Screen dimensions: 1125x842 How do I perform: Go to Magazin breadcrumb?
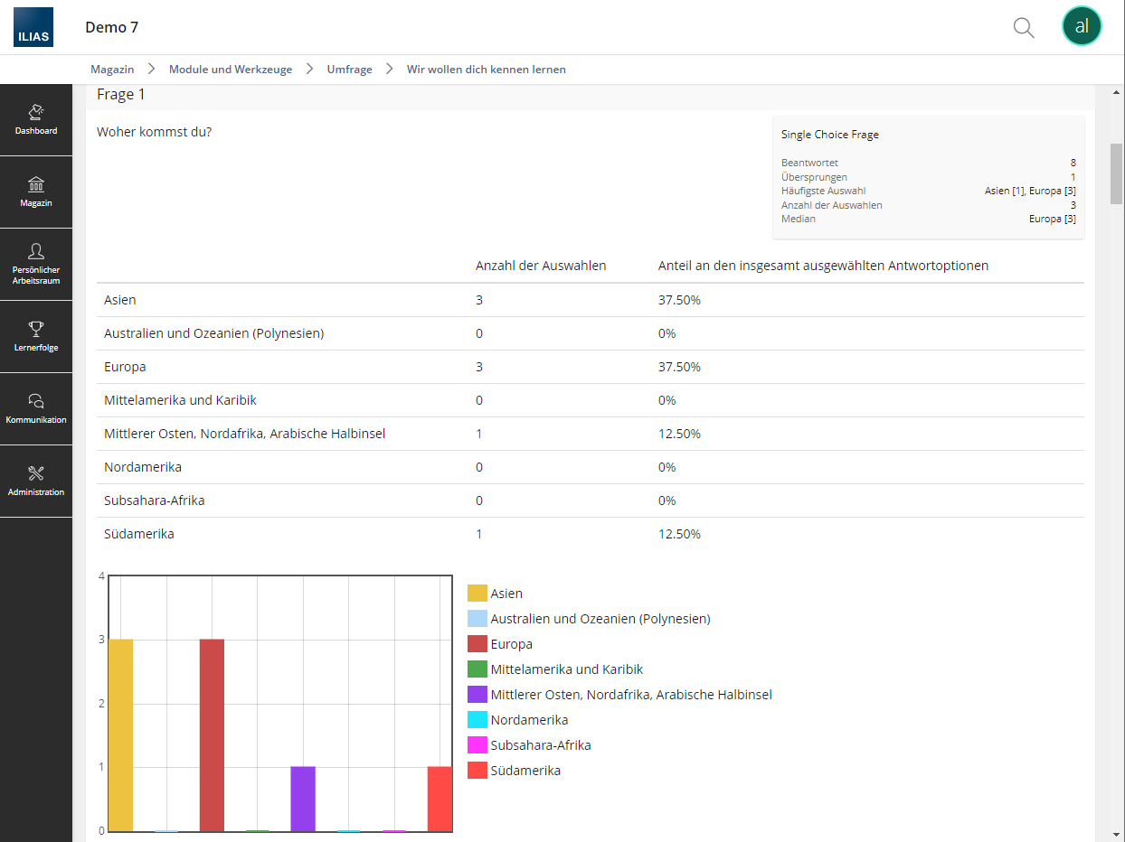[112, 70]
